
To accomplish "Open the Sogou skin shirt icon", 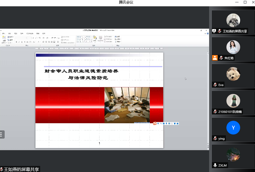I will tap(175, 124).
